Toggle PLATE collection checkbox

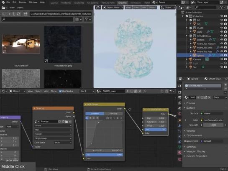191,28
